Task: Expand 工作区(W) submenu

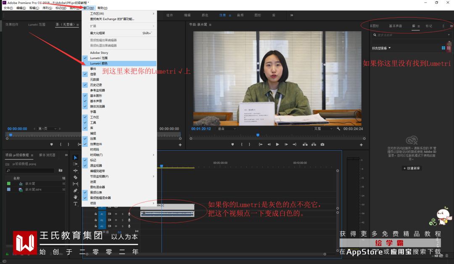Action: click(x=119, y=13)
